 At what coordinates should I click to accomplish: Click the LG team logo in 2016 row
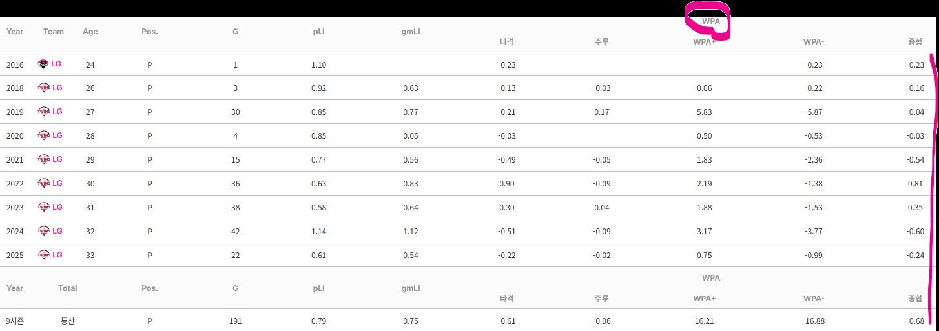tap(43, 65)
